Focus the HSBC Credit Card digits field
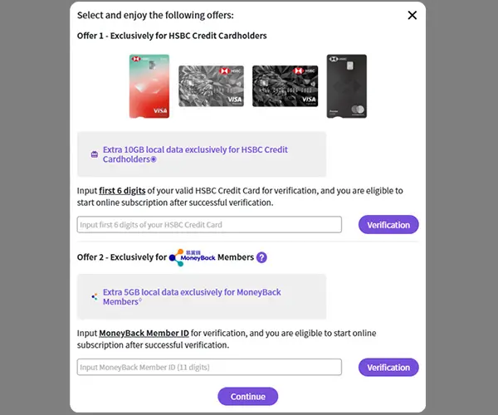The image size is (498, 415). [209, 225]
